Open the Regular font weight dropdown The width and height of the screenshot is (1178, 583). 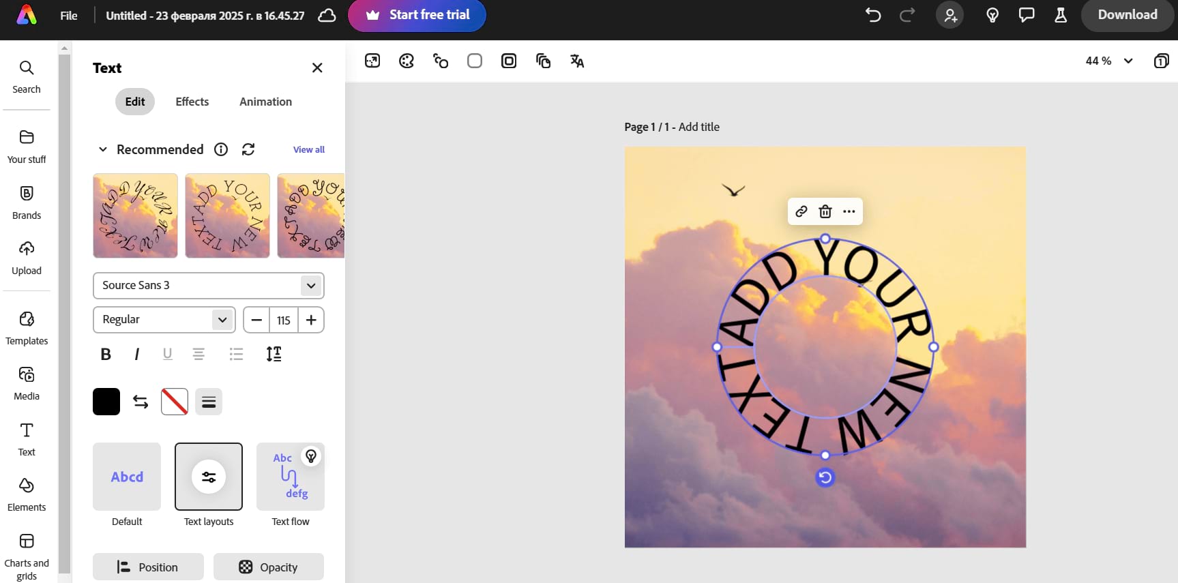pos(164,320)
